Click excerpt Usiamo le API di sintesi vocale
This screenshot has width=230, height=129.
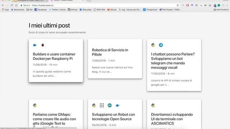tap(171, 83)
